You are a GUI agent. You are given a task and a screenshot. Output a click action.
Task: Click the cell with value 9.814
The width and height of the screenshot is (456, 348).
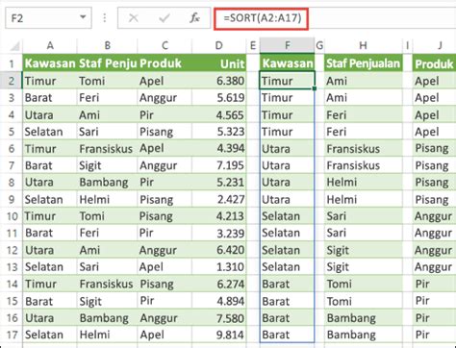tap(218, 335)
